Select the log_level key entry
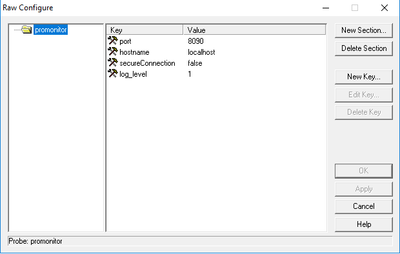Viewport: 400px width, 254px height. 133,74
